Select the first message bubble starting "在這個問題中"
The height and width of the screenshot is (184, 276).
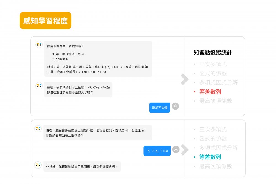click(x=98, y=59)
